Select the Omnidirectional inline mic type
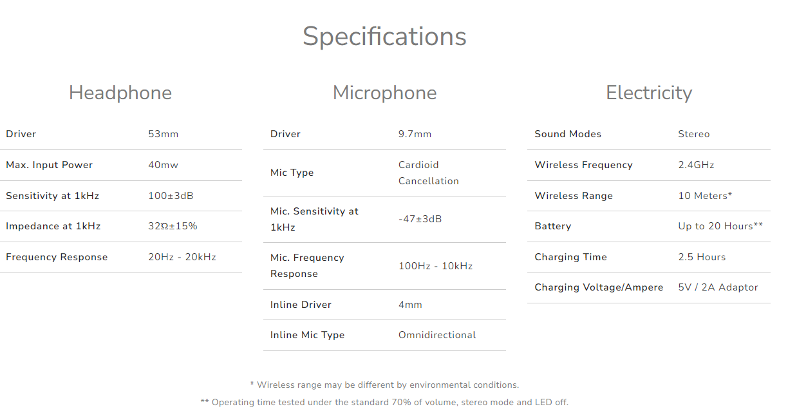Screen dimensions: 788x420 pos(437,335)
